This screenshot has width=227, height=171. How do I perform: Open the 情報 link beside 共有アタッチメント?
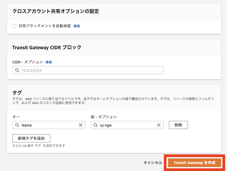click(x=77, y=26)
